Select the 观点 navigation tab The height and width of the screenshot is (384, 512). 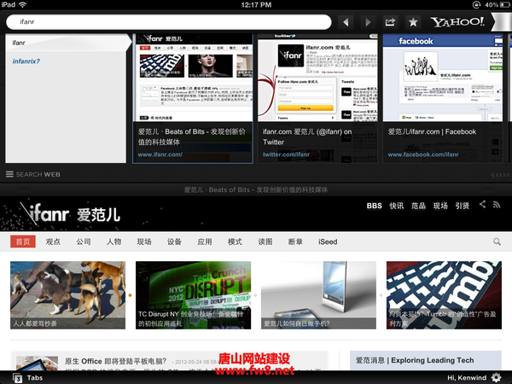[x=53, y=241]
